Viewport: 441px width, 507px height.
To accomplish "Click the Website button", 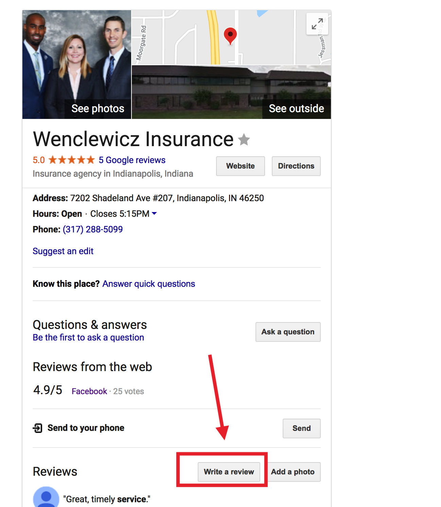I will coord(241,166).
